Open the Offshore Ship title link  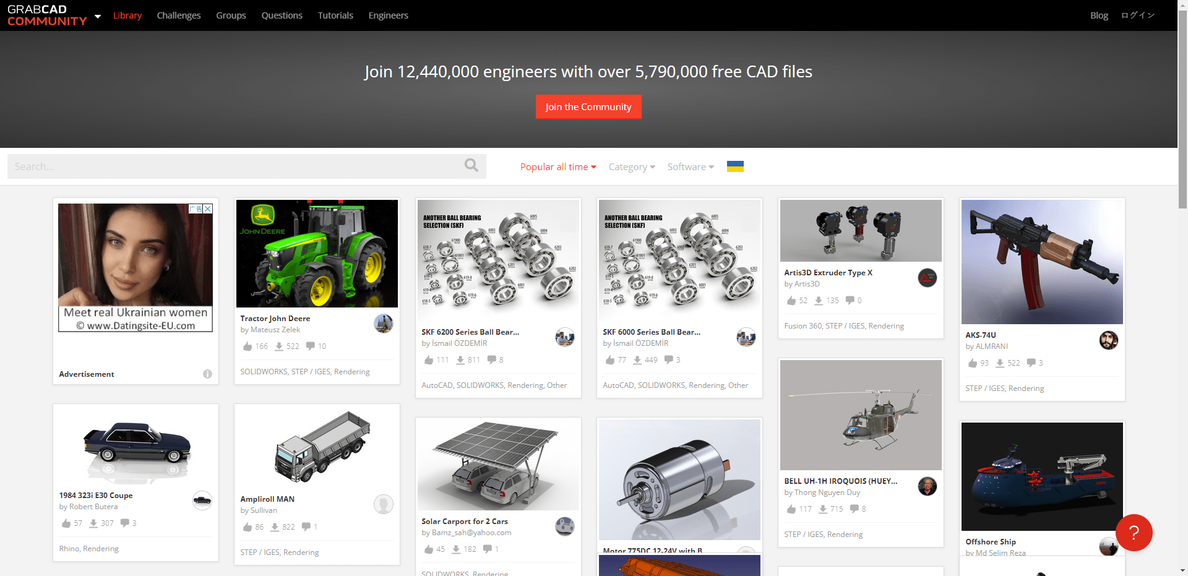point(991,542)
